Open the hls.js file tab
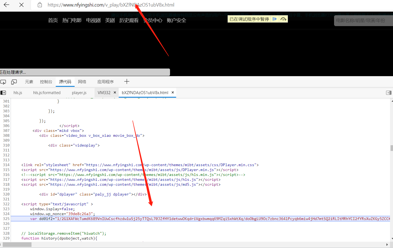393x248 pixels. point(18,93)
